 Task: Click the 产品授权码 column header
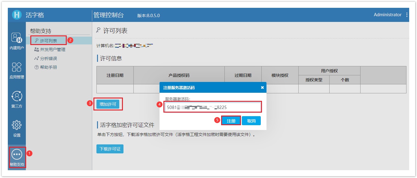point(179,75)
